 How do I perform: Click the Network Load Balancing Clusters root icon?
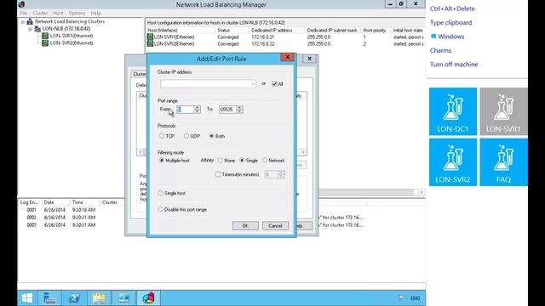point(30,21)
